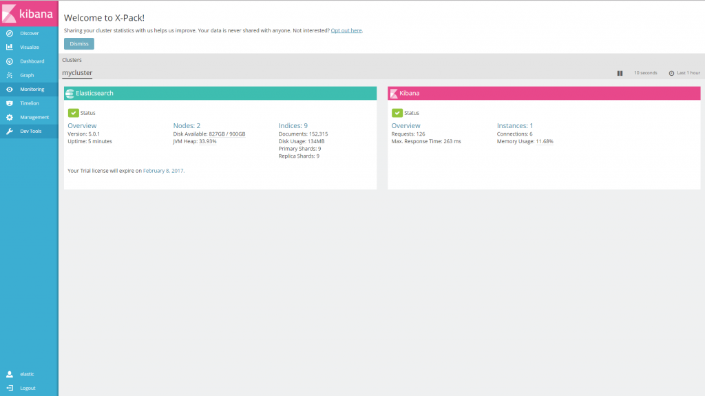Click Disk Usage: 134MB text

[302, 141]
